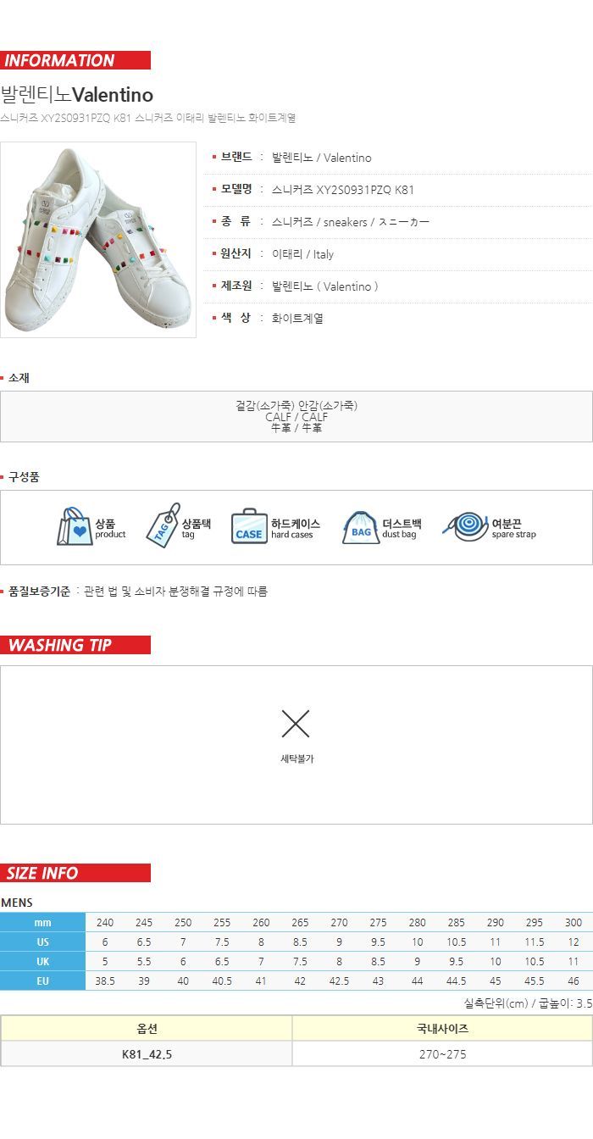Click the hard case icon
This screenshot has width=593, height=1139.
click(x=249, y=526)
